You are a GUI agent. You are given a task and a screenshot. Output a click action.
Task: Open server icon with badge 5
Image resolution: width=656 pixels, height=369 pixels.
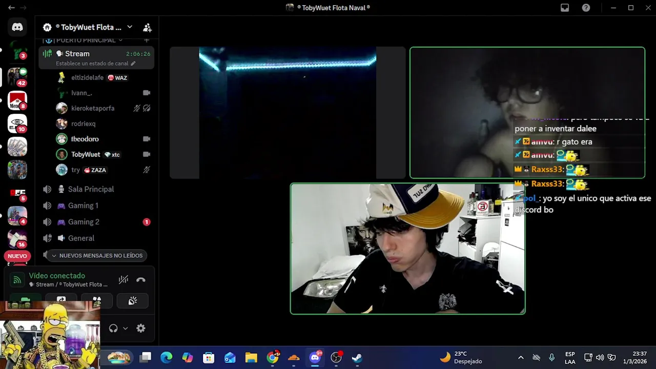point(17,193)
